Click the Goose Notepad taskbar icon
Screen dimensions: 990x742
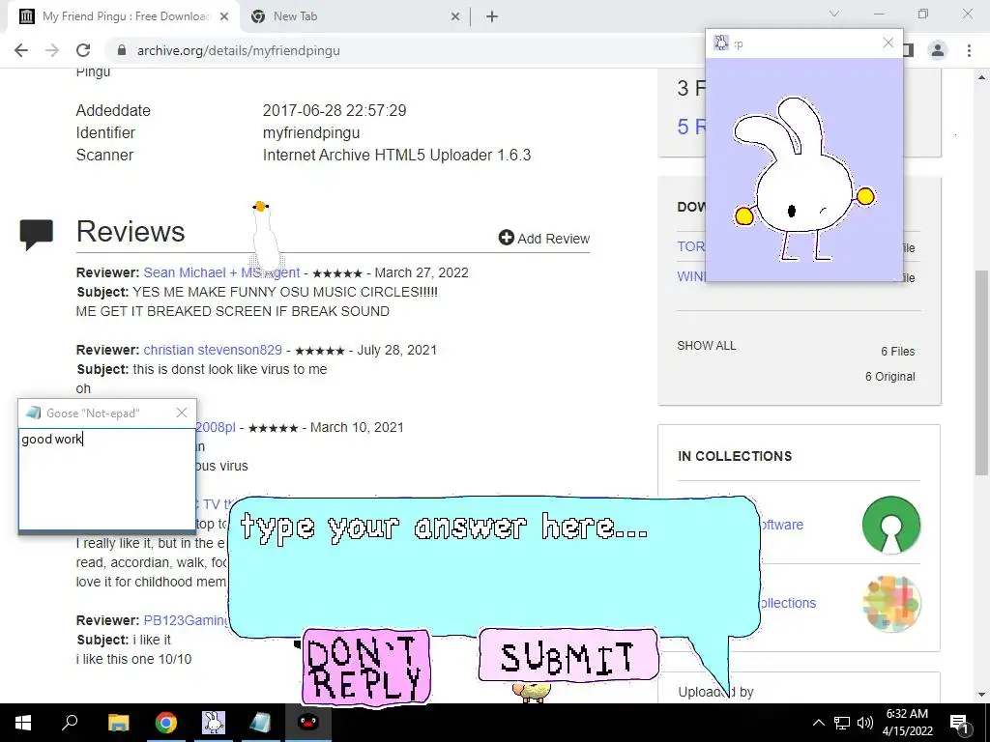pyautogui.click(x=260, y=723)
